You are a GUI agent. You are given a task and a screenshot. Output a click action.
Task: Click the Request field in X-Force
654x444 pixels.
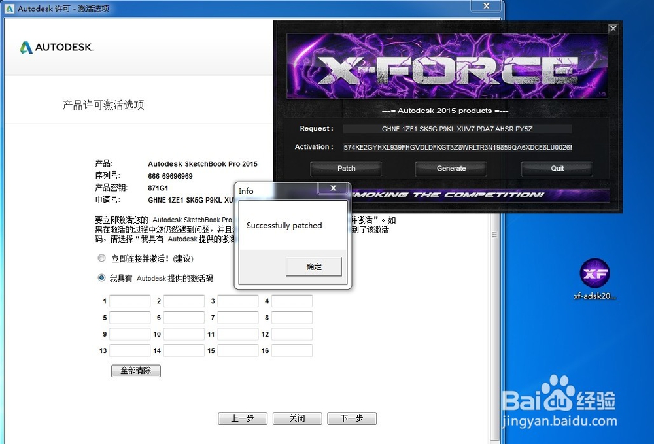click(457, 129)
